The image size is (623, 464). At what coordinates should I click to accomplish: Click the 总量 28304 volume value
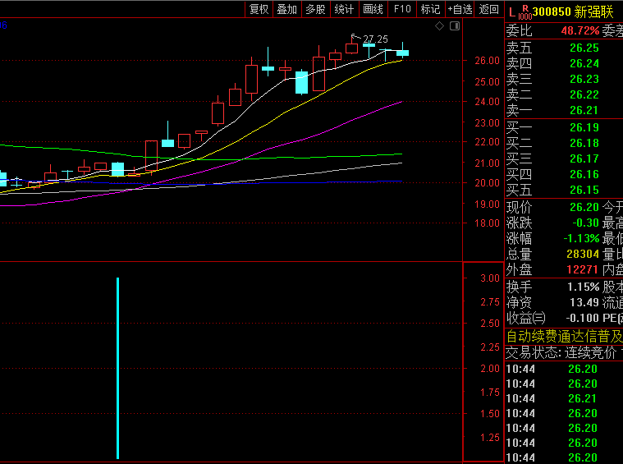583,254
